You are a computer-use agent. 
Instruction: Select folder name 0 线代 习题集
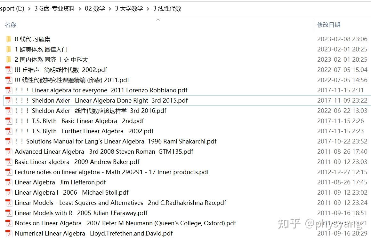33,39
